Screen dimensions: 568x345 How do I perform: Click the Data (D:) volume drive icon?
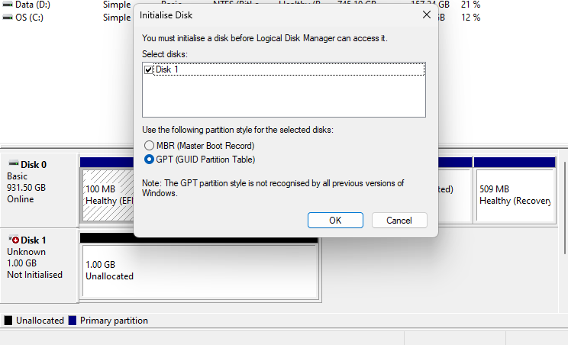click(x=7, y=5)
